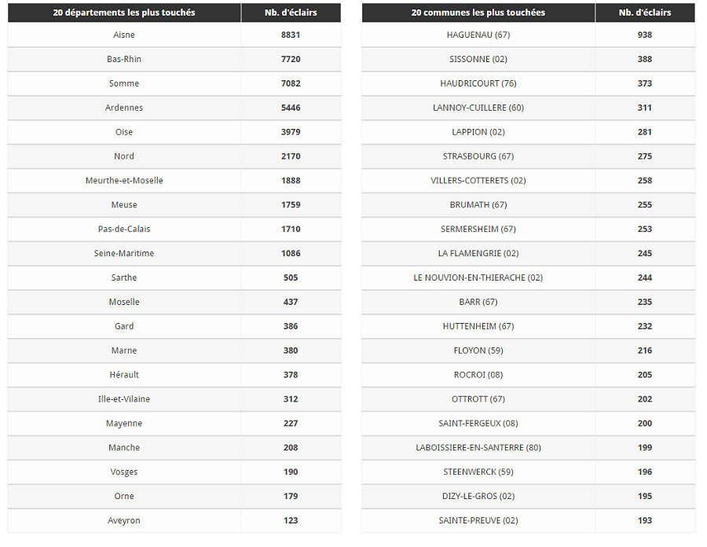Select the Aisne department row
This screenshot has height=547, width=707.
point(174,35)
